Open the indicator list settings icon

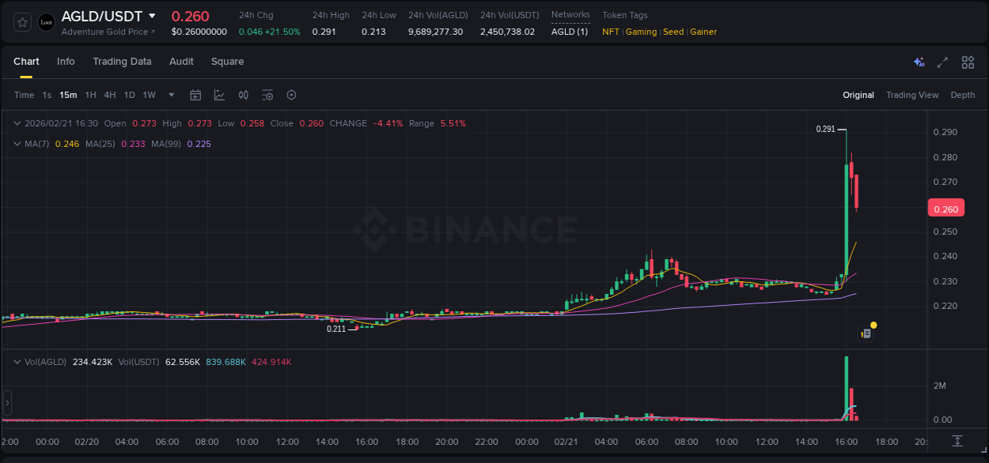click(x=267, y=95)
